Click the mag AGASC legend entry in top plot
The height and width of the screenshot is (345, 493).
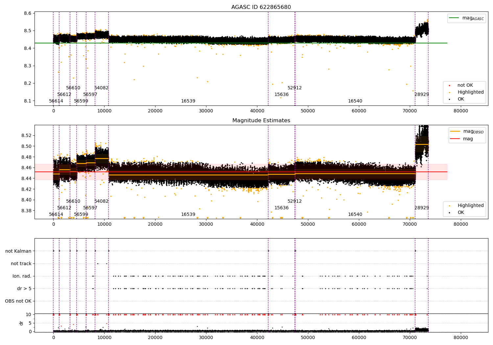click(466, 18)
